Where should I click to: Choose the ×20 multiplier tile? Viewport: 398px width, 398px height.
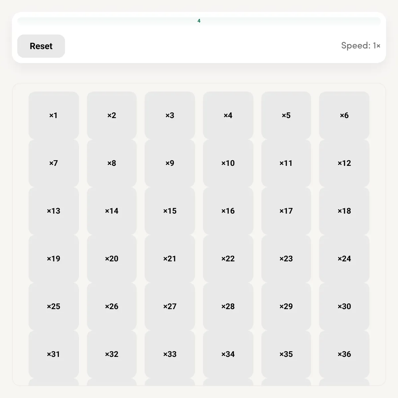112,259
